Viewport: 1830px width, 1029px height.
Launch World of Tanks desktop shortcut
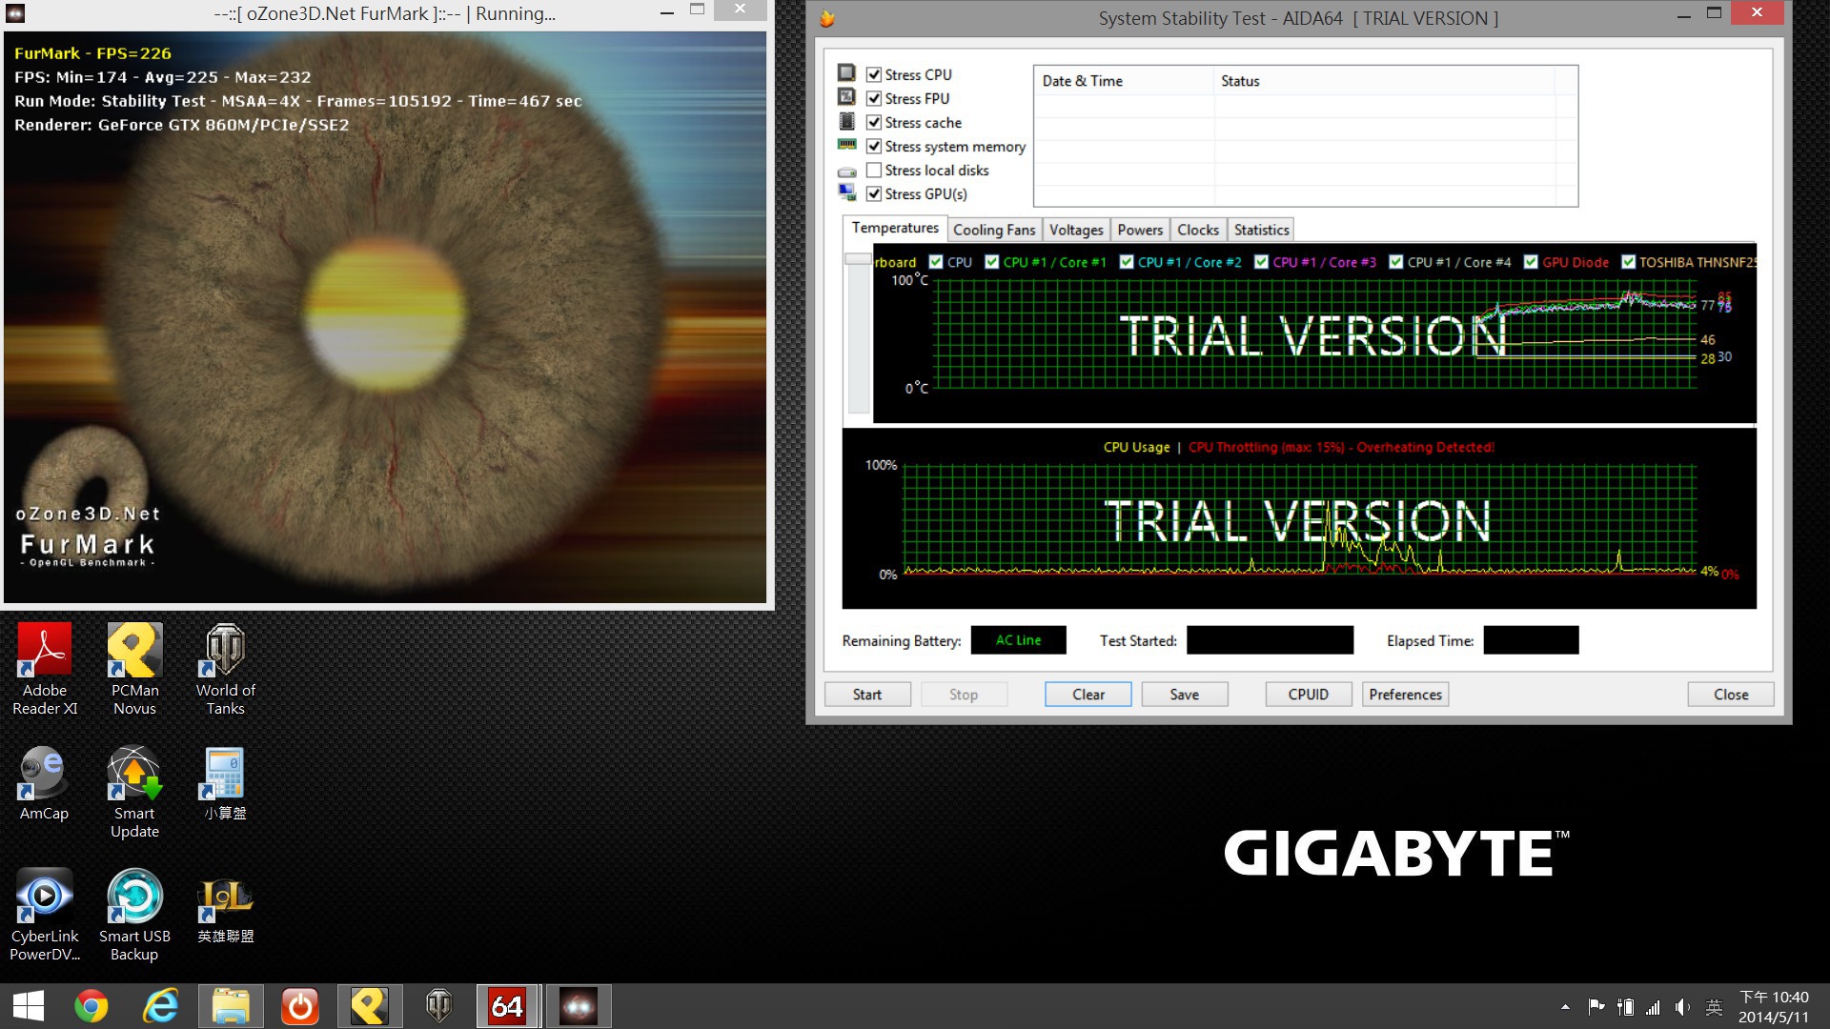click(226, 669)
